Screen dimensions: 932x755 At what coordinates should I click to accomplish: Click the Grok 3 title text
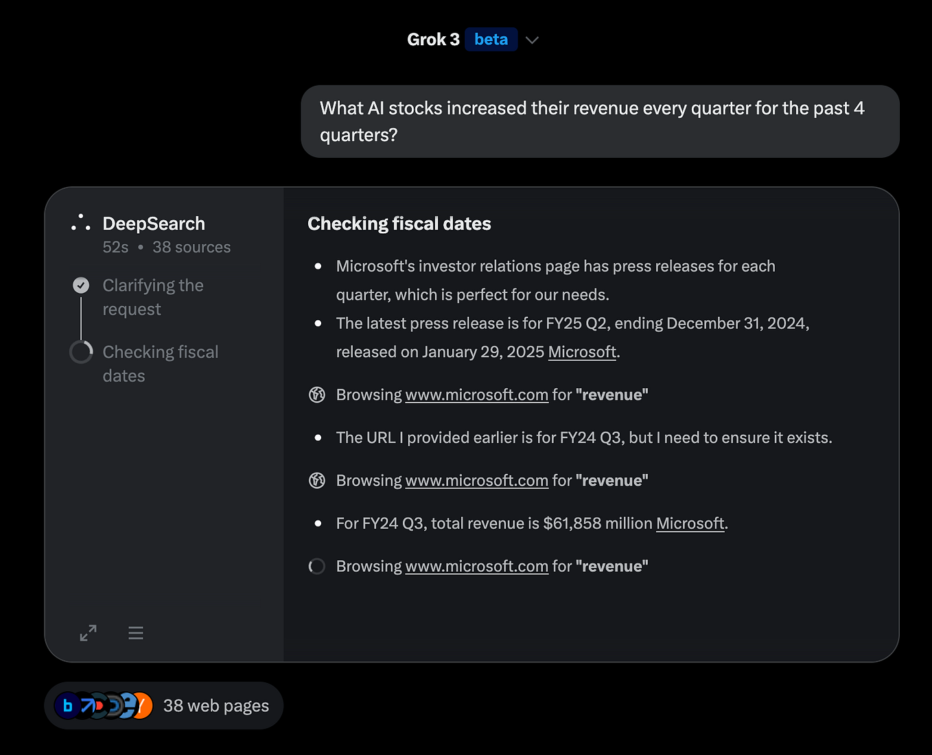pyautogui.click(x=433, y=40)
